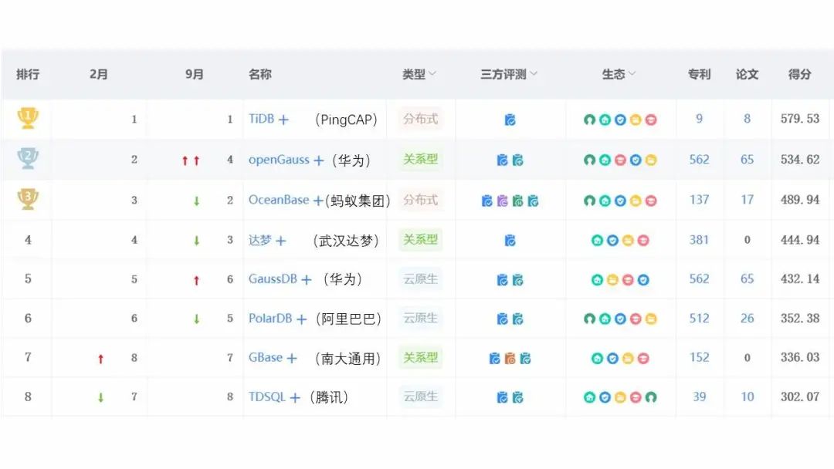Open the green evaluation icon in OceanBase row
Screen dimensions: 834x469
point(517,201)
